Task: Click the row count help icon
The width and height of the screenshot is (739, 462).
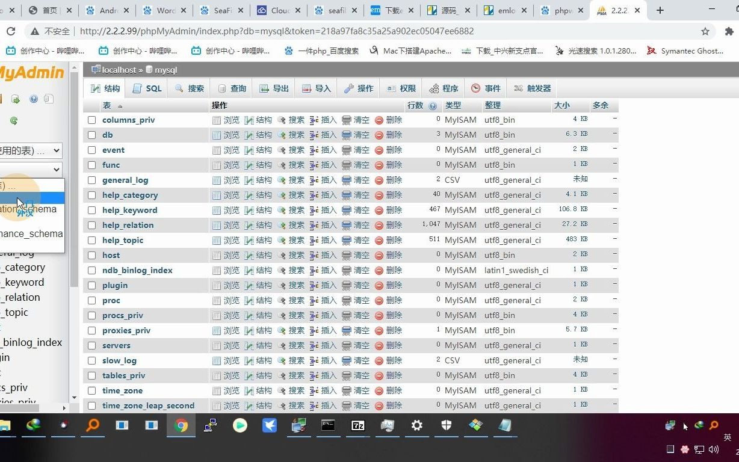Action: tap(433, 105)
